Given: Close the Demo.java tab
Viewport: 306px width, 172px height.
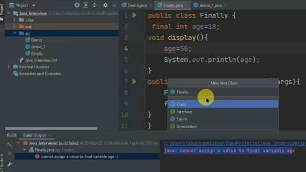Looking at the screenshot, I should click(x=150, y=5).
